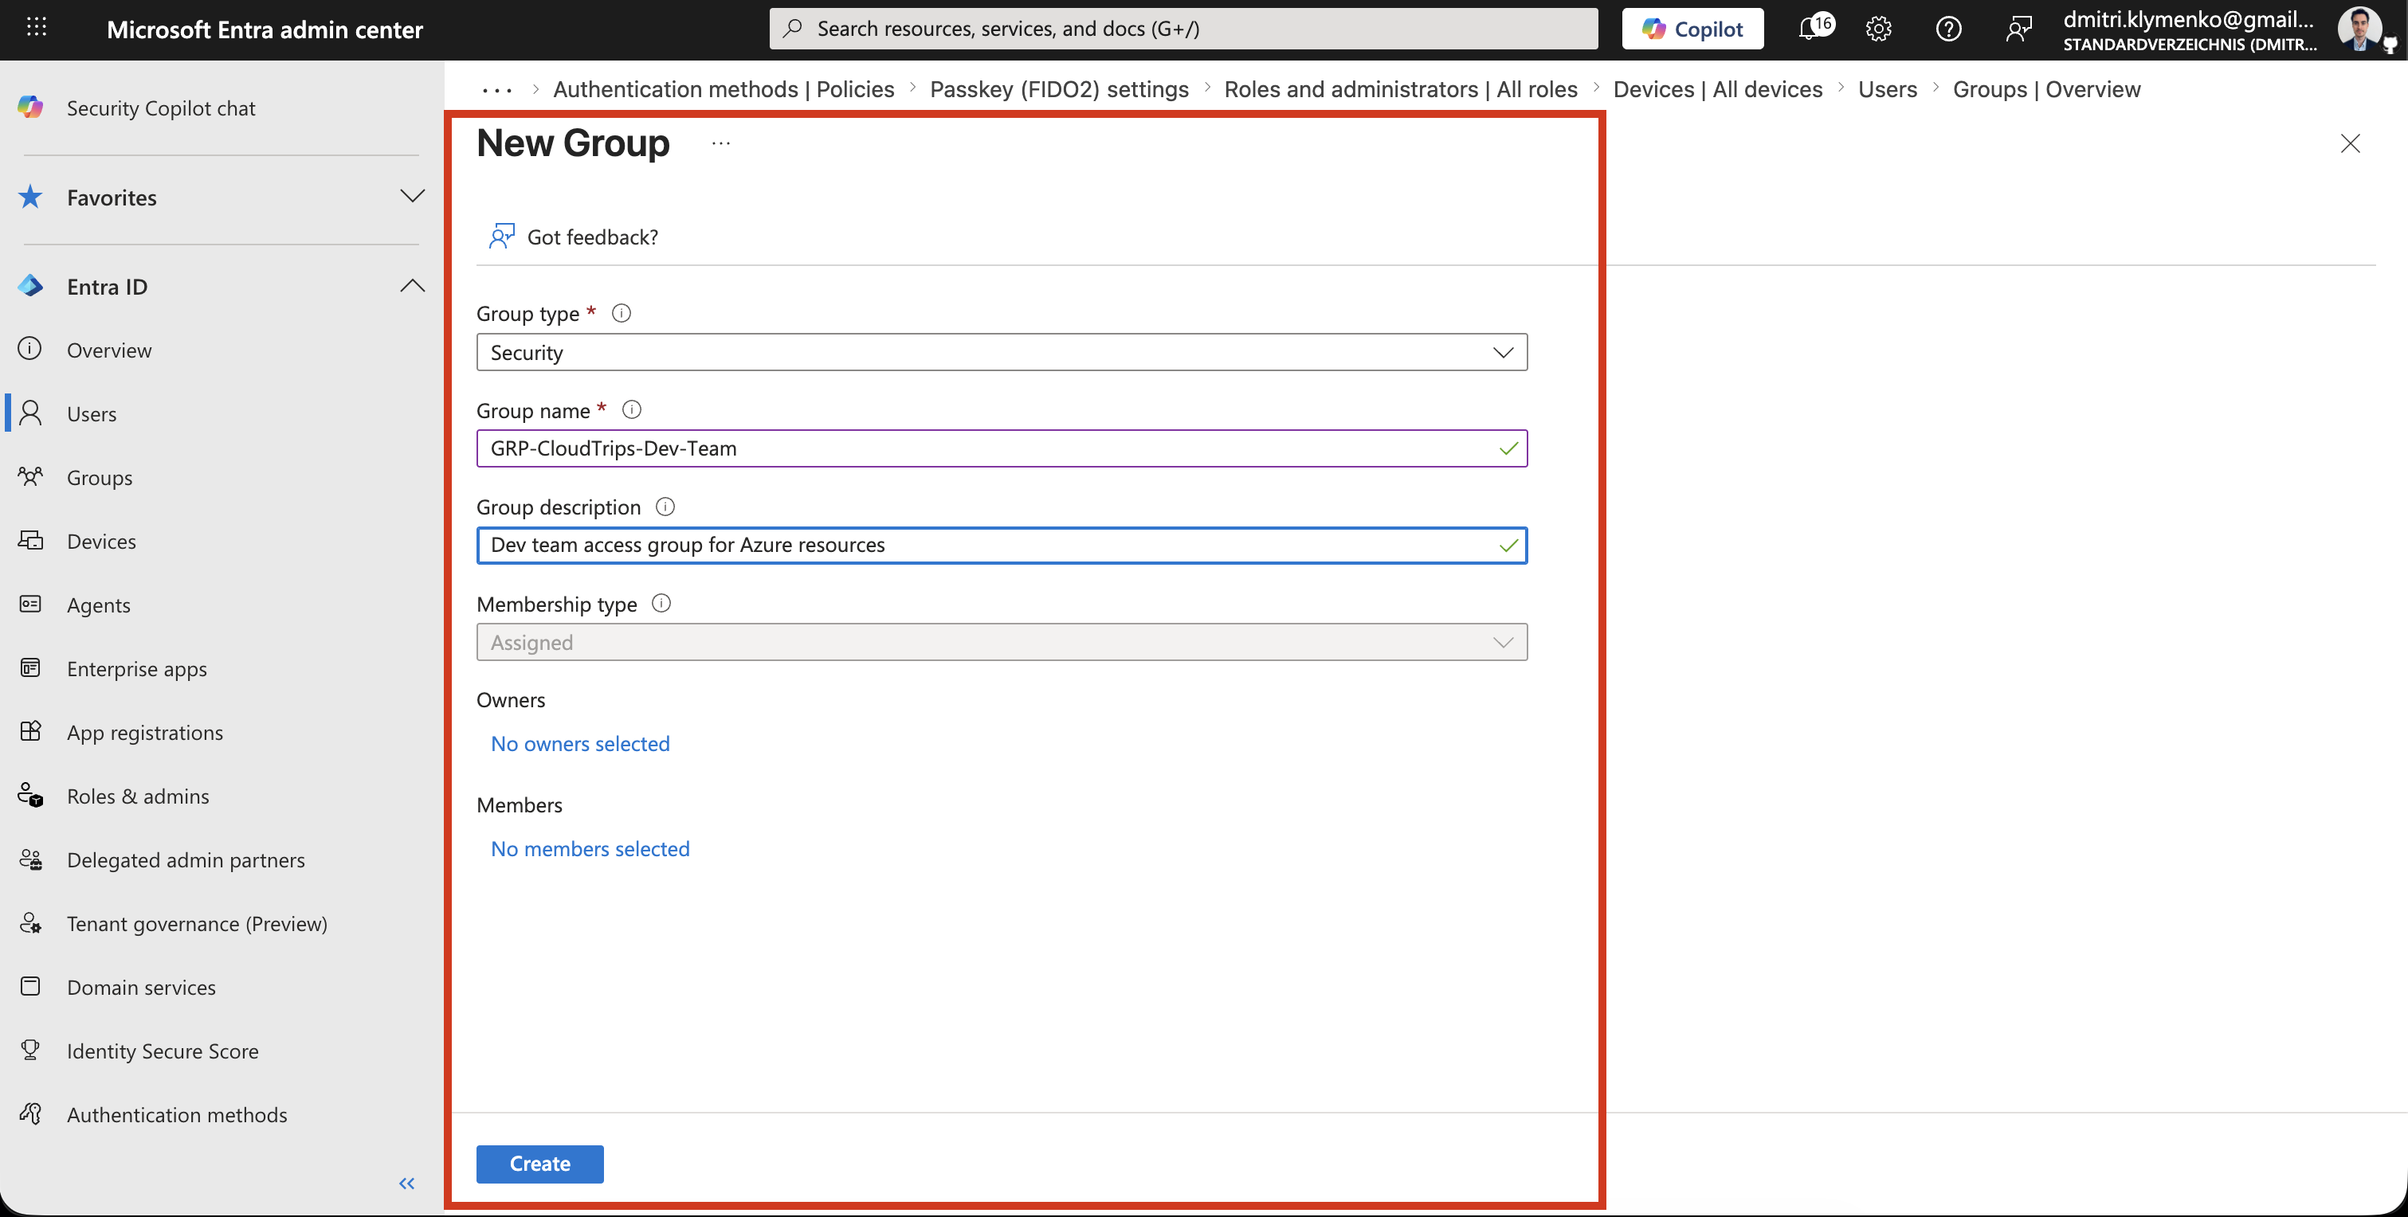
Task: Click the Devices icon in sidebar
Action: [x=30, y=540]
